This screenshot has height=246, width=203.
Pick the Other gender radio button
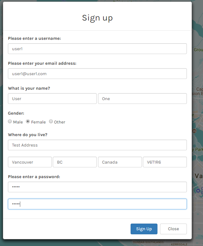click(x=51, y=122)
